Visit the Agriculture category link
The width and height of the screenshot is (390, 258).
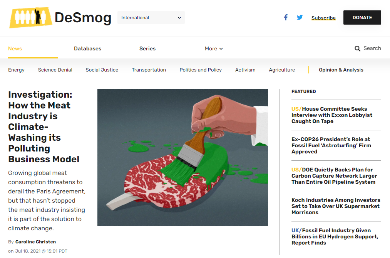pyautogui.click(x=282, y=70)
